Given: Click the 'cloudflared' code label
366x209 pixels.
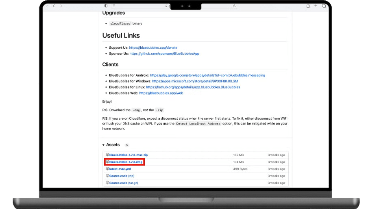Looking at the screenshot, I should [x=120, y=24].
